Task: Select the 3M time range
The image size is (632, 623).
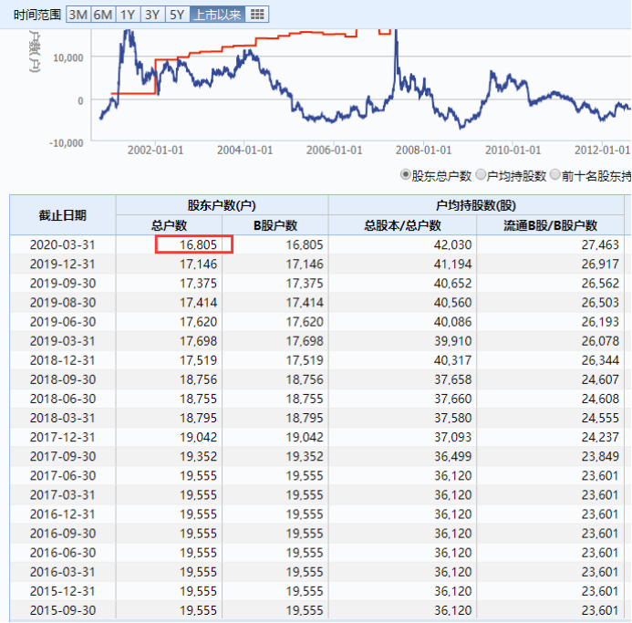Action: click(x=78, y=15)
